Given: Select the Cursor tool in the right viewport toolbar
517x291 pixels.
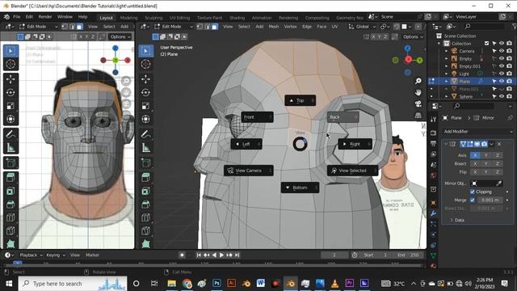Looking at the screenshot, I should point(145,64).
